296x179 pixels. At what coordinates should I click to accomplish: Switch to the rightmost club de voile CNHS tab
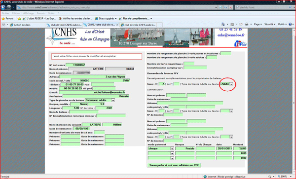tap(138, 25)
